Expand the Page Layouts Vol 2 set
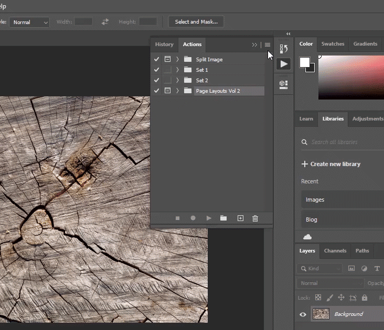This screenshot has width=384, height=330. point(177,91)
